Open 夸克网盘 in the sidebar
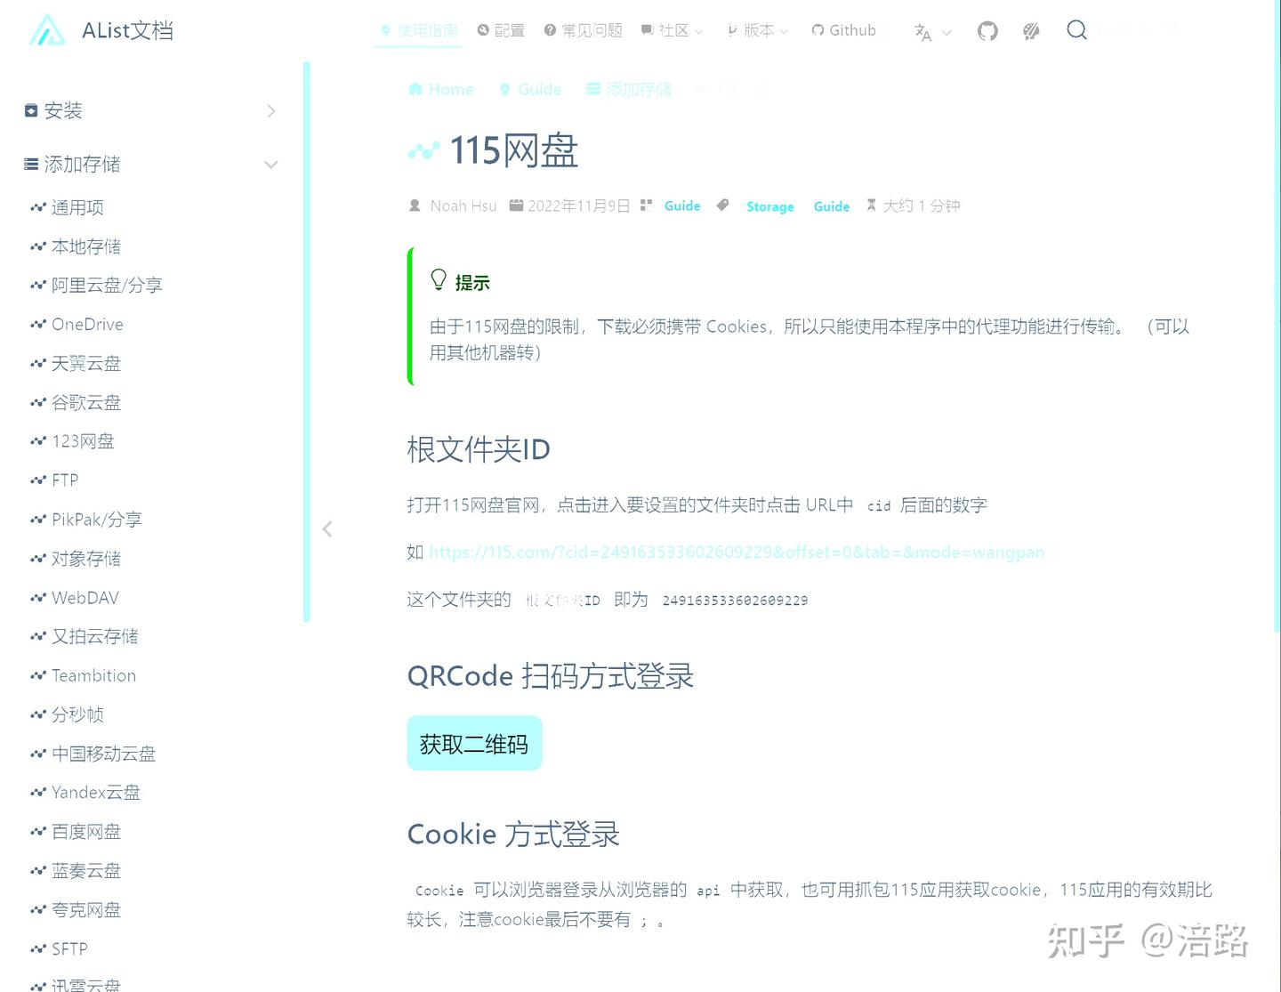This screenshot has height=992, width=1281. [x=77, y=910]
